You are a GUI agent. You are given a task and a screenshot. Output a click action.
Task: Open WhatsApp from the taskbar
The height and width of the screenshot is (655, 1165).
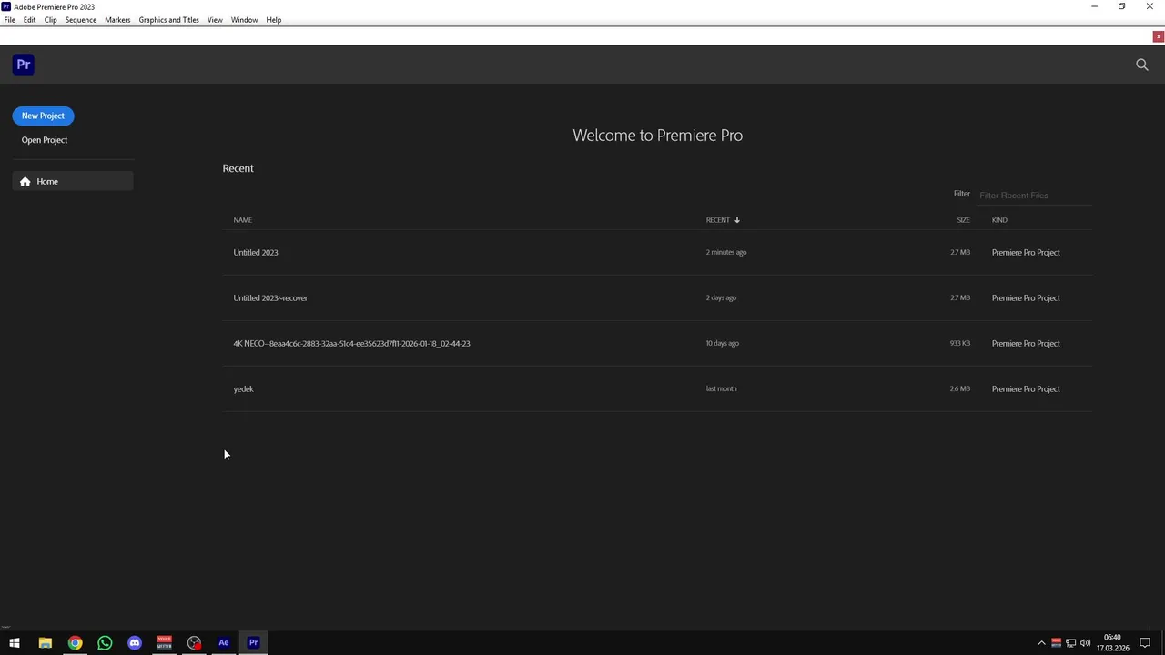point(105,643)
